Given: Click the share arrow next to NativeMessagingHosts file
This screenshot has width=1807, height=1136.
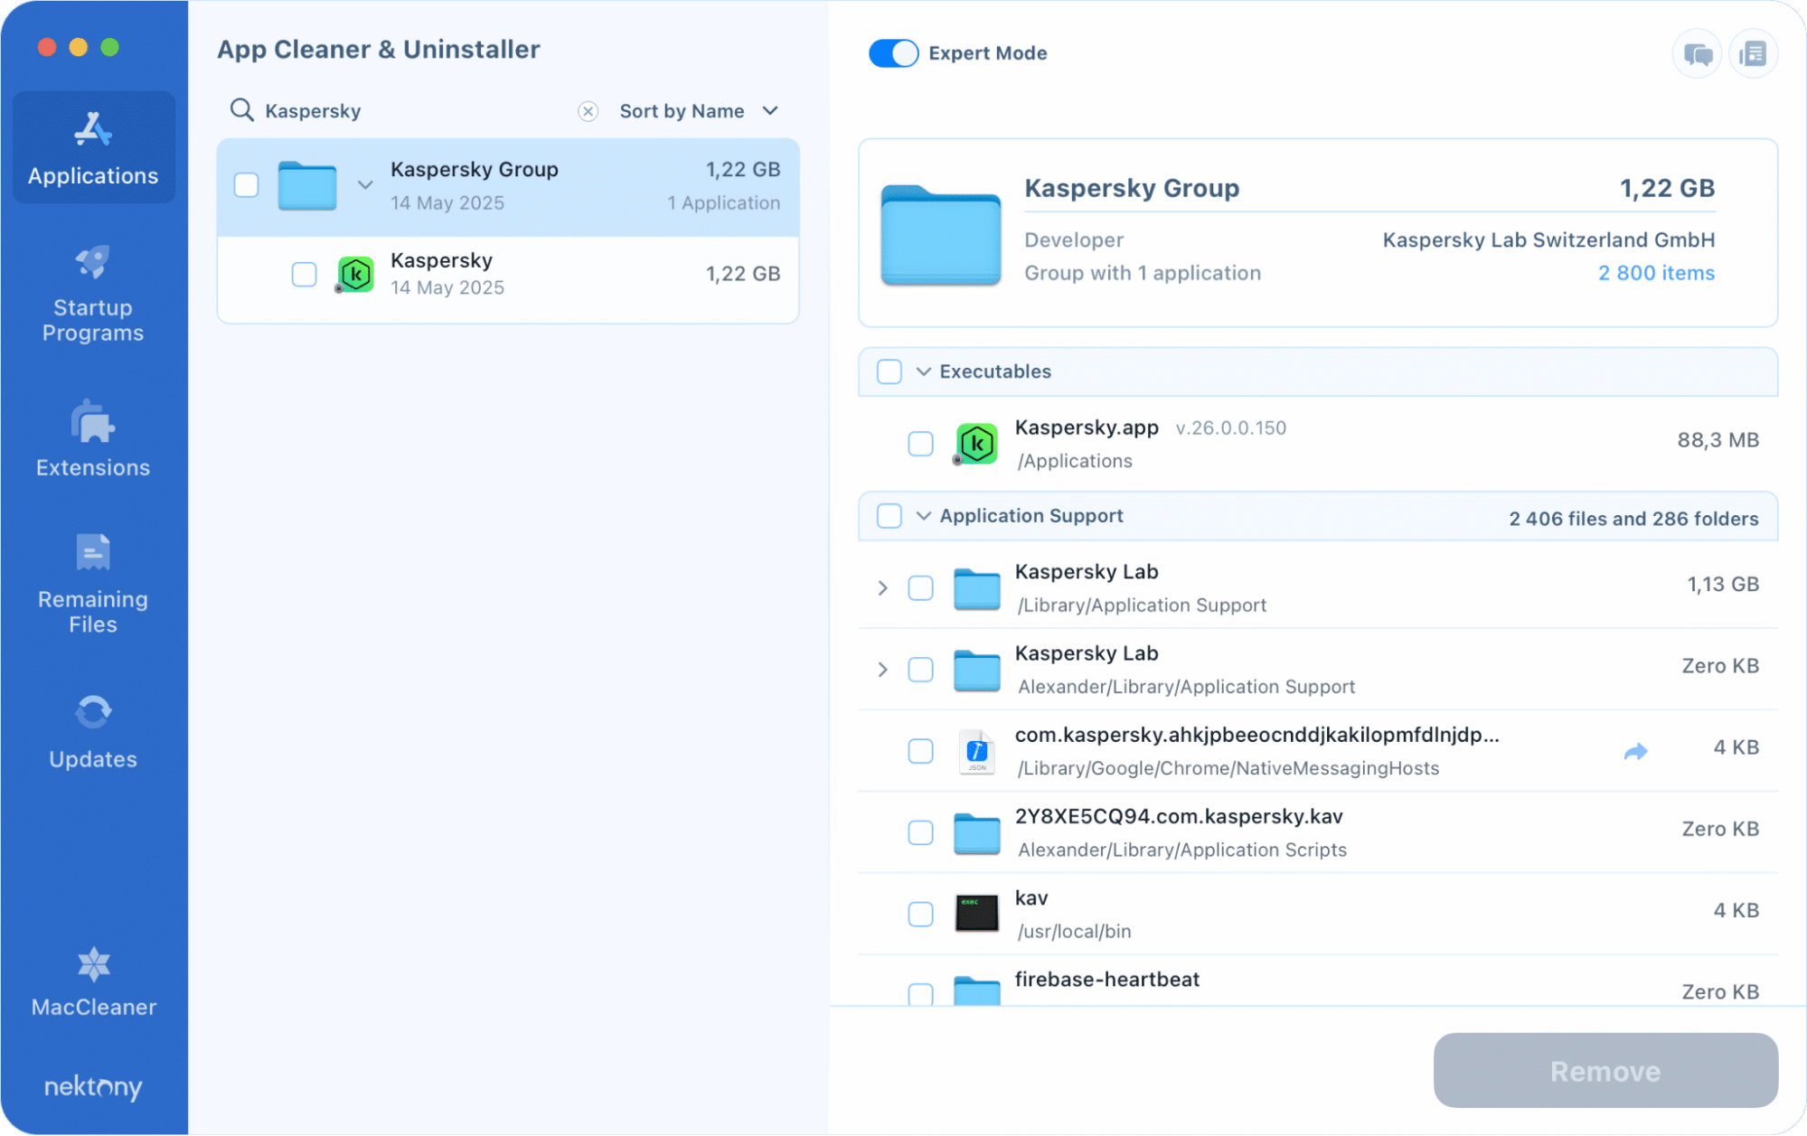Looking at the screenshot, I should pyautogui.click(x=1635, y=751).
